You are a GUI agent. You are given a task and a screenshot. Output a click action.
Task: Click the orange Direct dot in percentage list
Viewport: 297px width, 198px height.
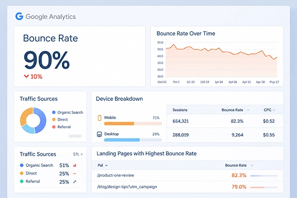click(x=22, y=173)
